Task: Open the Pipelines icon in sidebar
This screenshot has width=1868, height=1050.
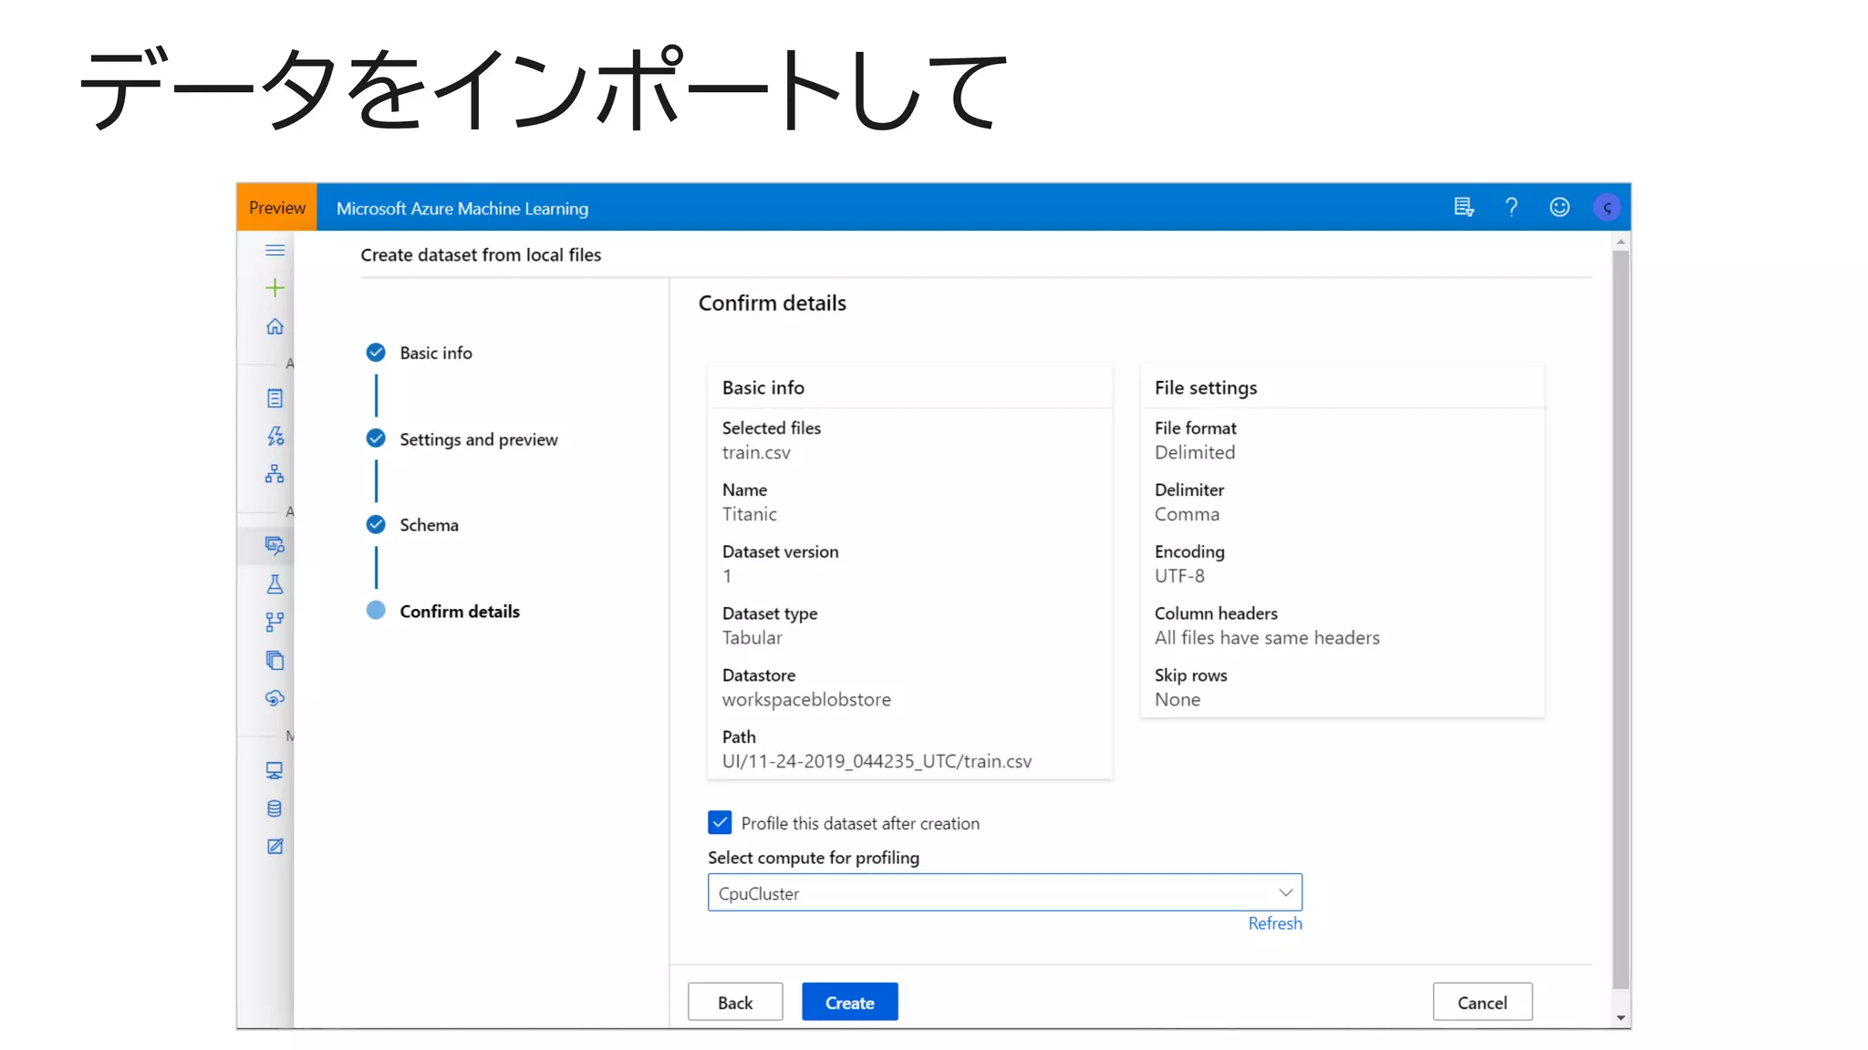Action: click(275, 622)
